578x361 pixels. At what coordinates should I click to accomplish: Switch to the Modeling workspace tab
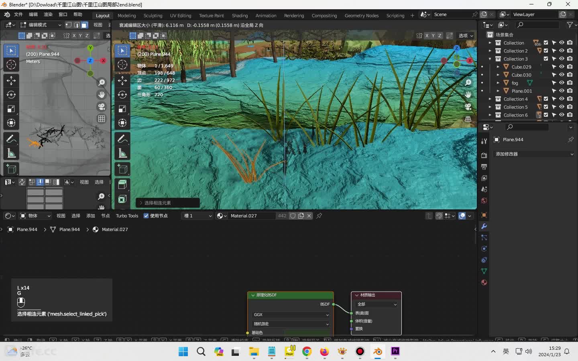coord(127,16)
